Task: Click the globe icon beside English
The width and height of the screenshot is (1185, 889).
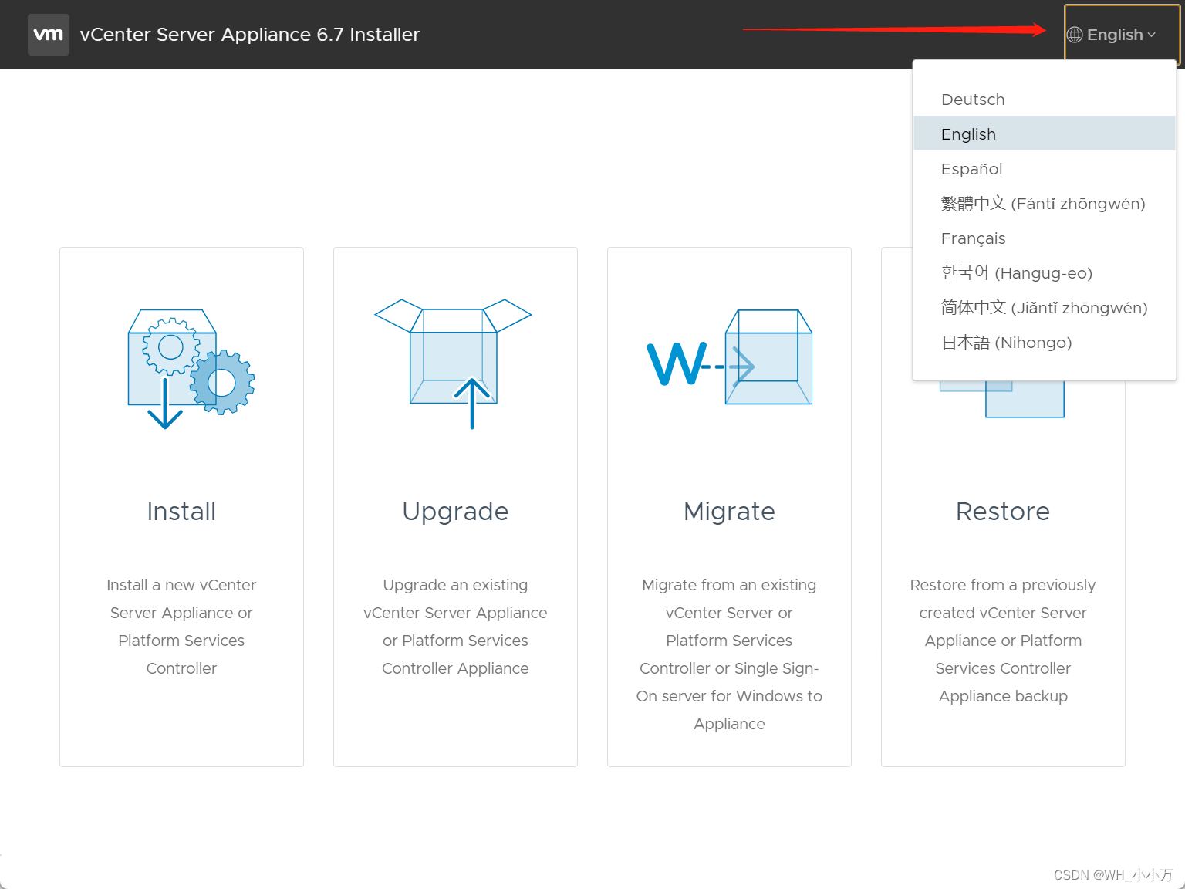Action: point(1075,35)
